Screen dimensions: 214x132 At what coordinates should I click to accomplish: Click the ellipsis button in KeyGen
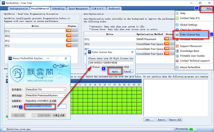pos(34,115)
